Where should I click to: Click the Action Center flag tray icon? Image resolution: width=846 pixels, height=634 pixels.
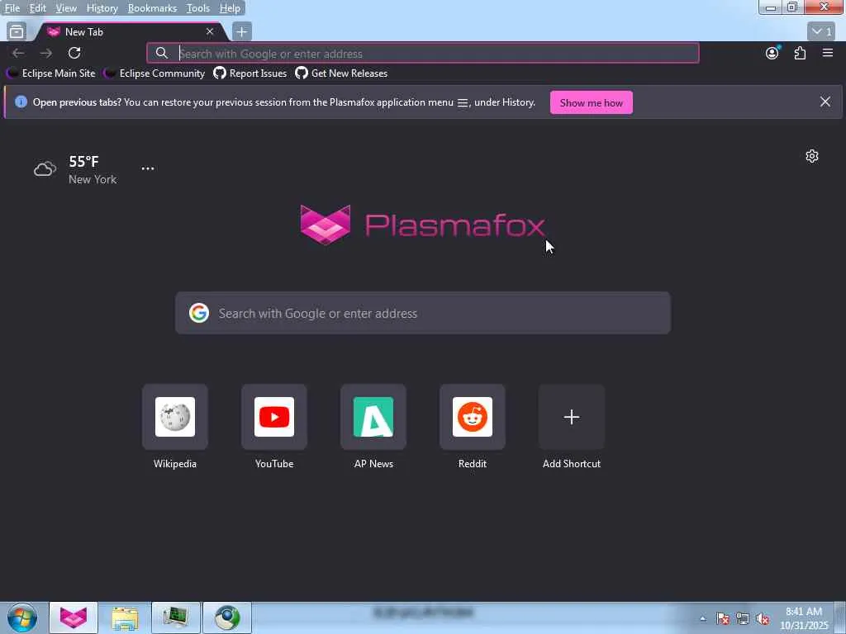(722, 619)
